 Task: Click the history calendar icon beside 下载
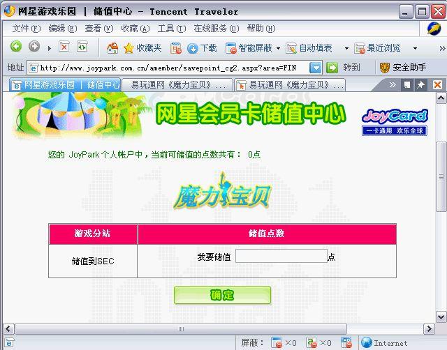pos(176,48)
